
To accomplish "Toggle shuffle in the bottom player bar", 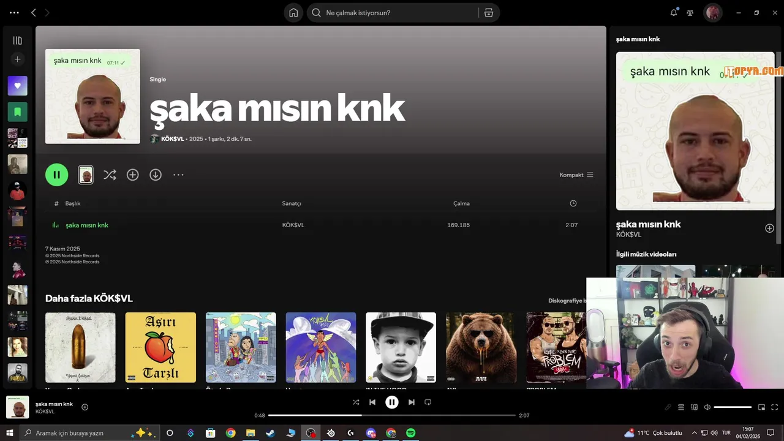I will coord(356,402).
